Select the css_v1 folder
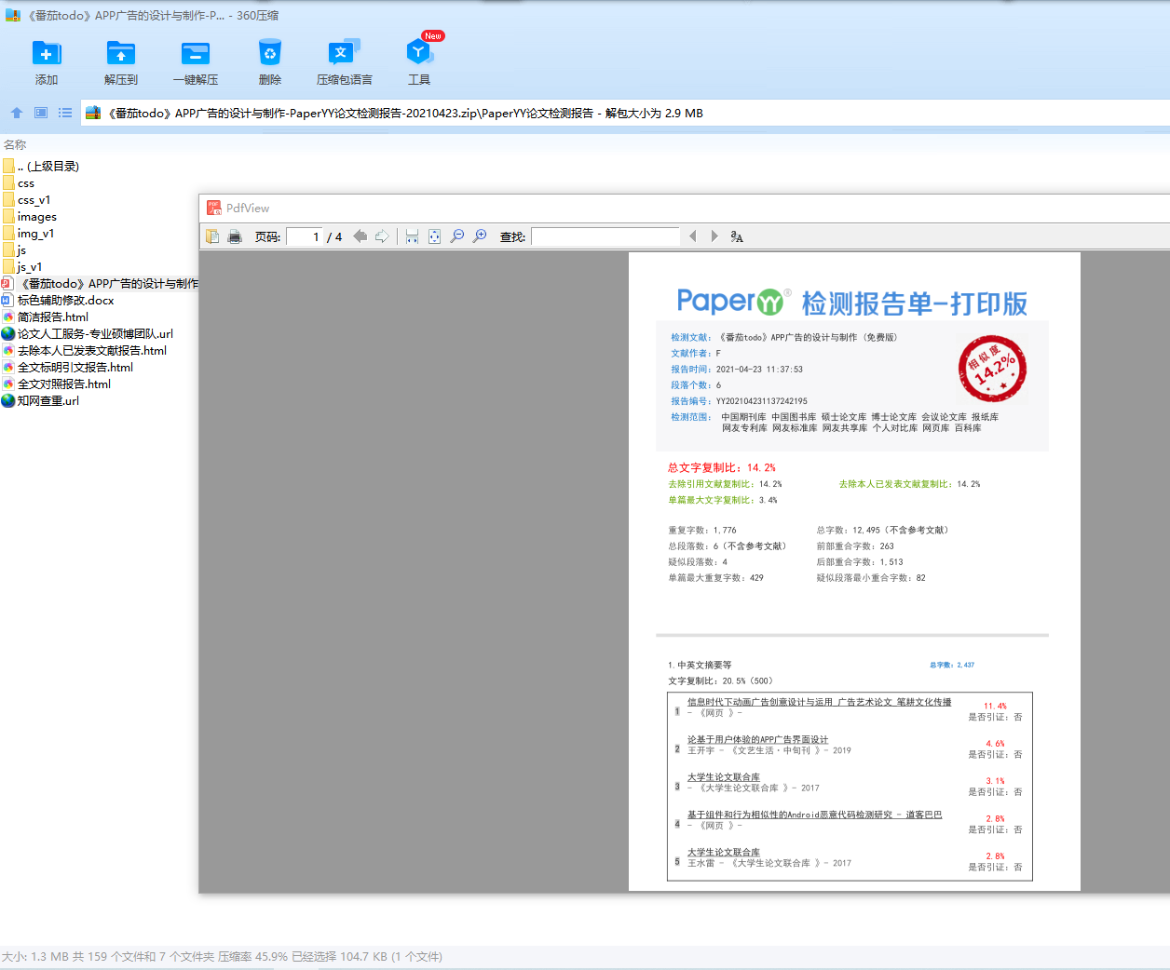Viewport: 1170px width, 970px height. 27,199
